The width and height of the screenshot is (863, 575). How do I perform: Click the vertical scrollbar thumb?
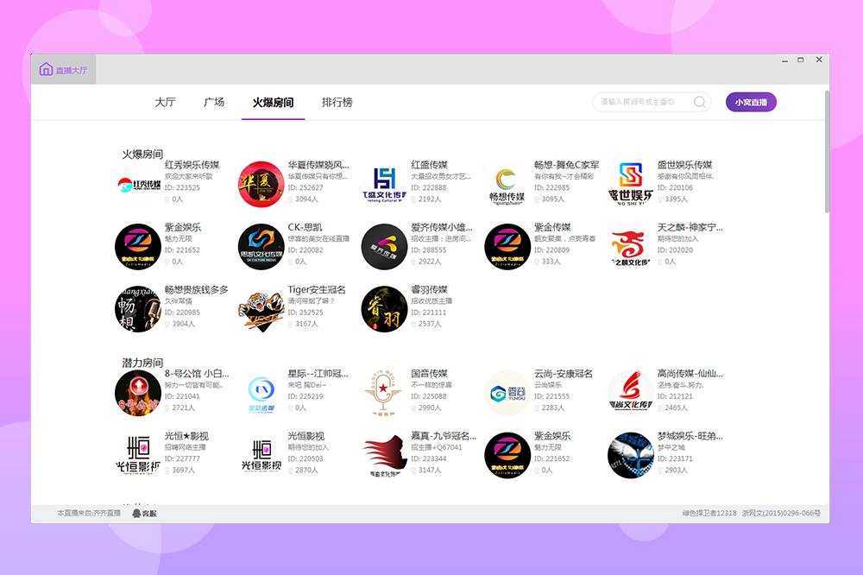pos(827,151)
